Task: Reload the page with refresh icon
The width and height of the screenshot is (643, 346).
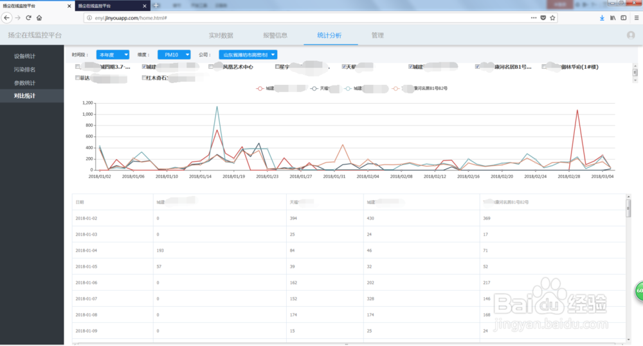Action: (x=28, y=17)
